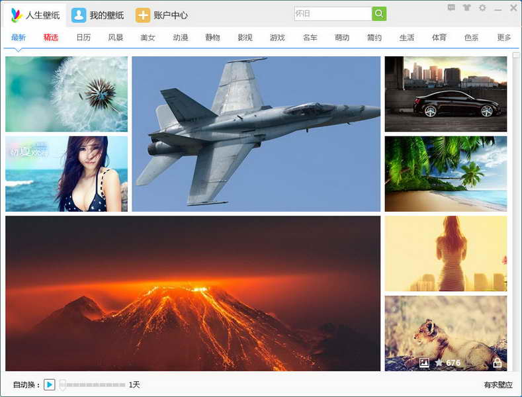This screenshot has height=397, width=522.
Task: Expand the 更多 categories list
Action: coord(504,38)
